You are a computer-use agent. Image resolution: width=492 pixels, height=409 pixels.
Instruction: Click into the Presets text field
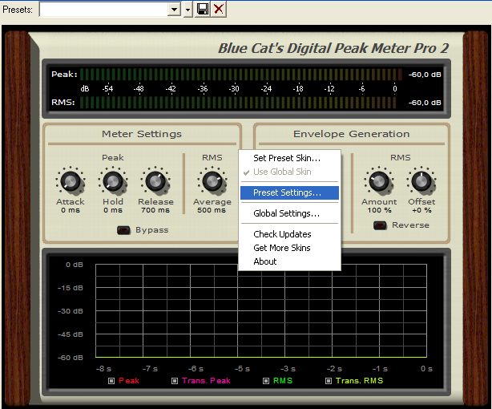pos(103,10)
